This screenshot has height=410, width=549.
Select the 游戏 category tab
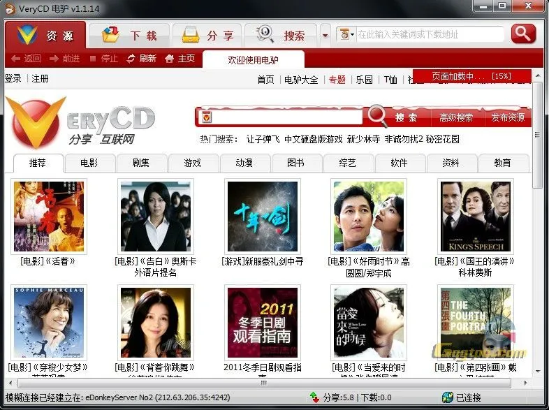click(193, 163)
